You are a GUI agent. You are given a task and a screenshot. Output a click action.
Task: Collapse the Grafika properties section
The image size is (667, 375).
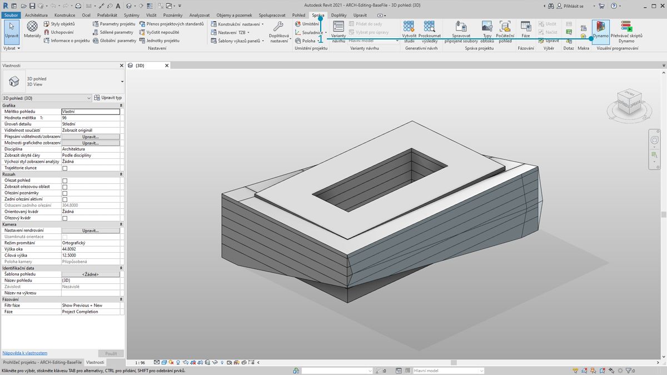point(121,105)
